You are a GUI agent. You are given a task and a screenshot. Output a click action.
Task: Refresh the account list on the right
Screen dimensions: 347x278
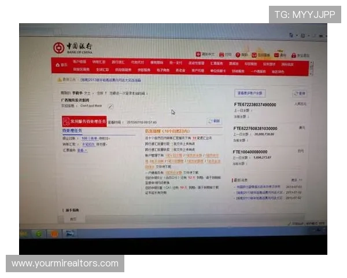(x=300, y=94)
